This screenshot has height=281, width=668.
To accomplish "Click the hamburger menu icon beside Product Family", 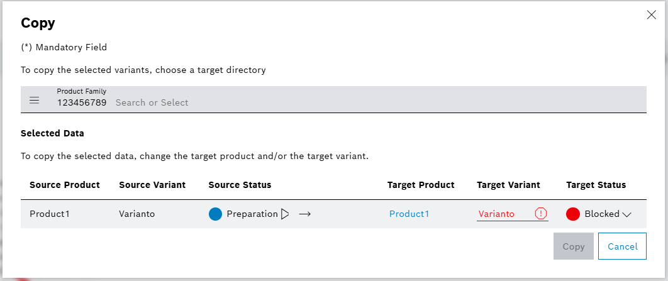I will 35,101.
